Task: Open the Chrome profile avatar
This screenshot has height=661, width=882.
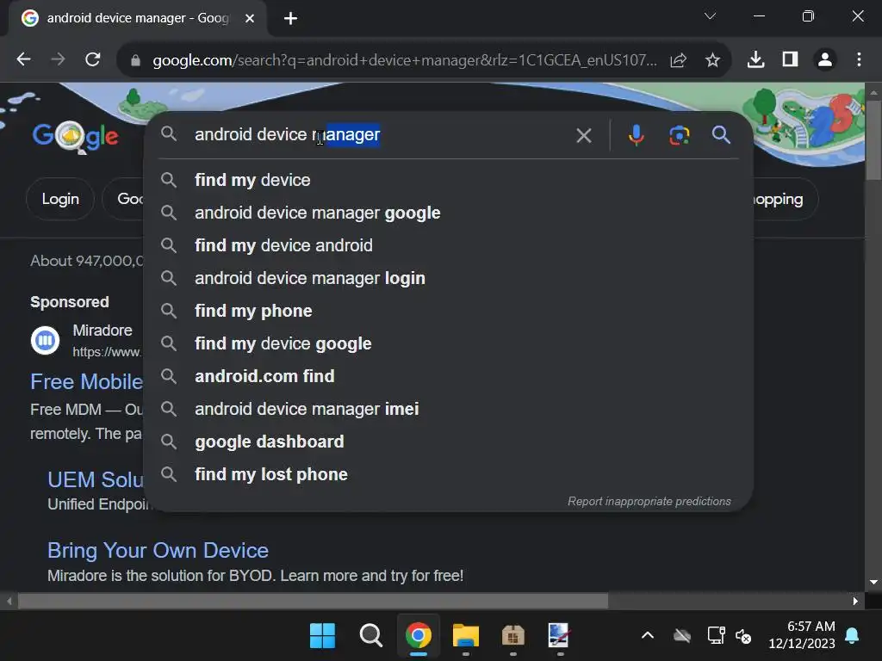Action: 824,59
